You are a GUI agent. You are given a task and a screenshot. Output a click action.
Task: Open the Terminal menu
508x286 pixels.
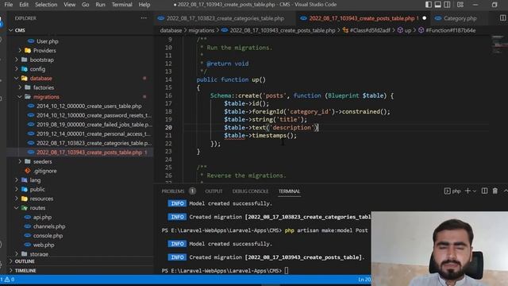[121, 5]
